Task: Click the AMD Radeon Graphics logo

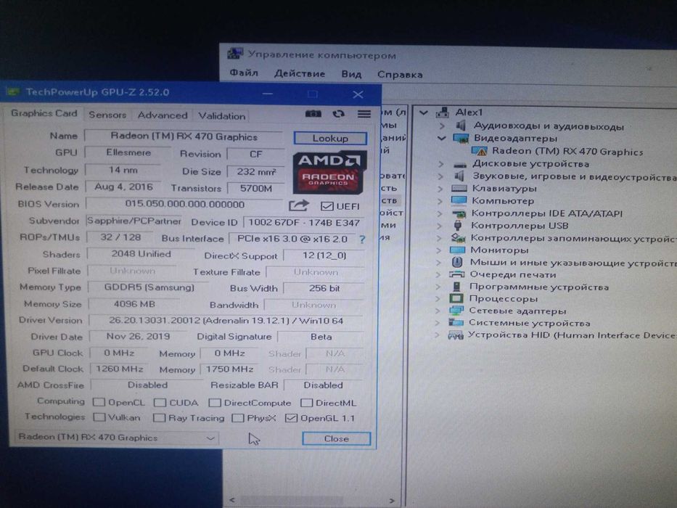Action: pyautogui.click(x=329, y=172)
